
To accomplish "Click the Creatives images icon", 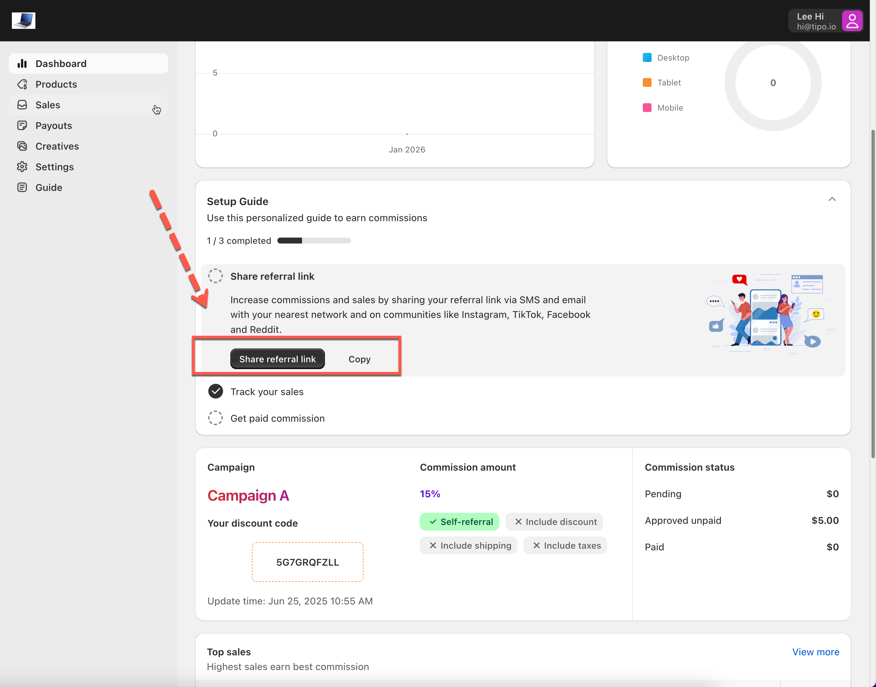I will point(22,146).
